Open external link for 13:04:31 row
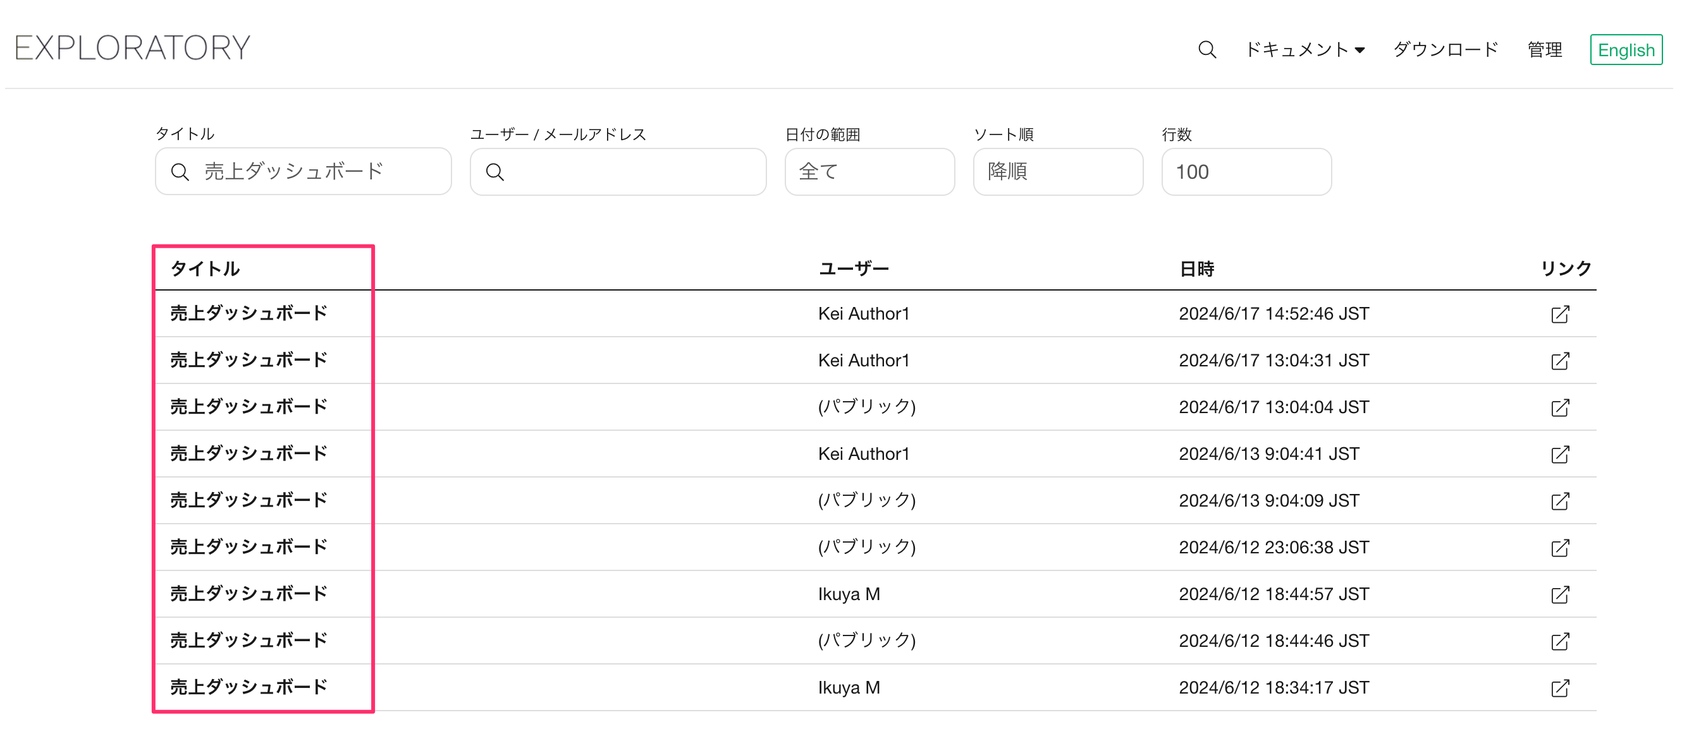This screenshot has height=734, width=1682. (x=1560, y=361)
